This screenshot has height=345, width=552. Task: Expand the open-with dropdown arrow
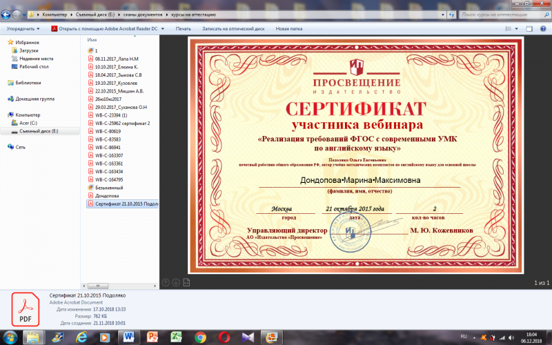(x=163, y=29)
